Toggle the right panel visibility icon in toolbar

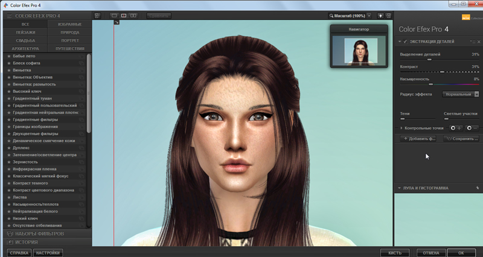pos(388,16)
